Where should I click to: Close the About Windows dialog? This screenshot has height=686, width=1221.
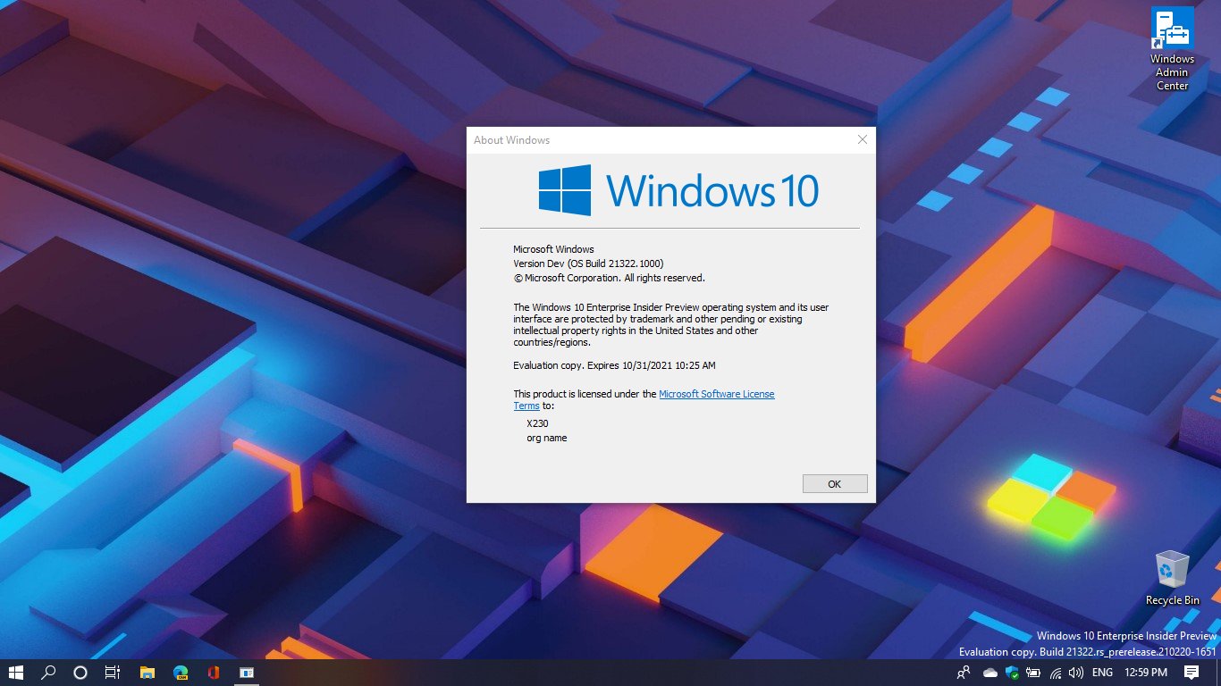tap(863, 139)
